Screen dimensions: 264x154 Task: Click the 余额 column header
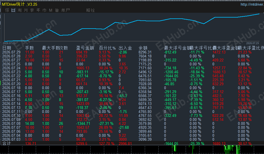[143, 48]
